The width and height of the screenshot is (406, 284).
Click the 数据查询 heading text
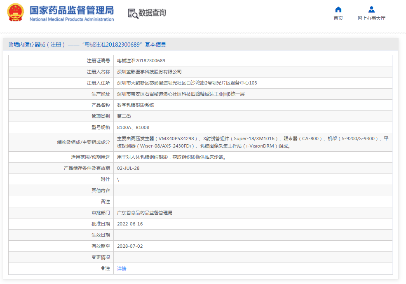152,13
